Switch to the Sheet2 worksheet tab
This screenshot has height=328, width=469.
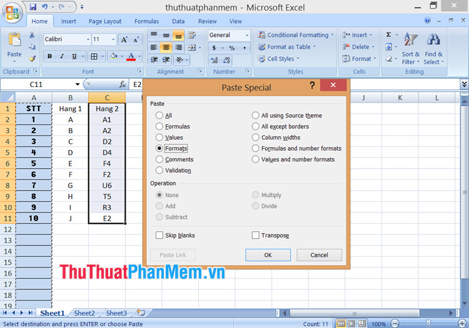pos(84,313)
